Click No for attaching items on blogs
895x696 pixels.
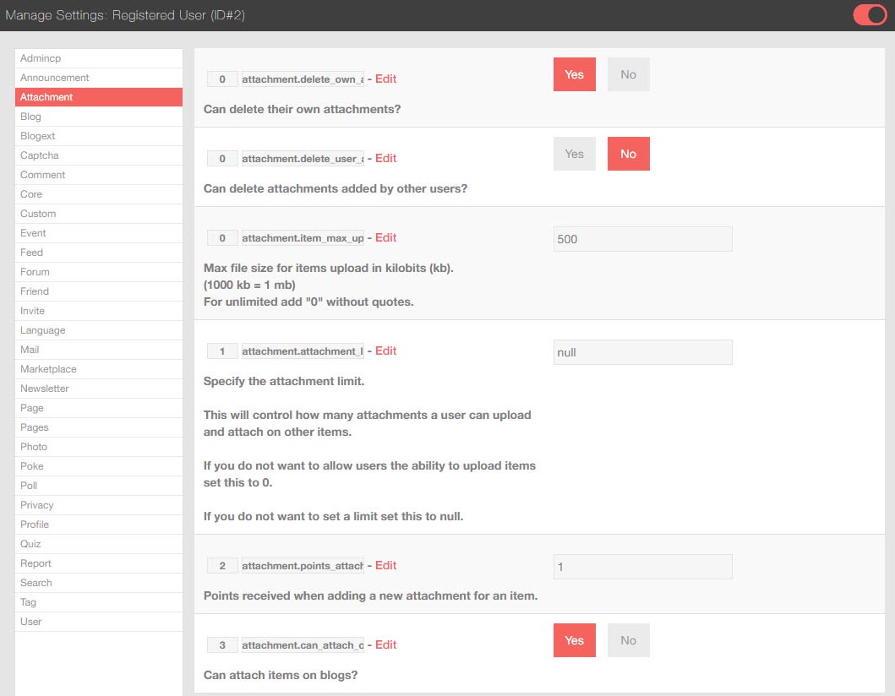tap(628, 640)
